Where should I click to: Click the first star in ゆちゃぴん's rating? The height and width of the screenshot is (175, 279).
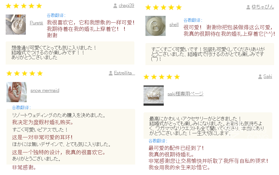click(148, 8)
